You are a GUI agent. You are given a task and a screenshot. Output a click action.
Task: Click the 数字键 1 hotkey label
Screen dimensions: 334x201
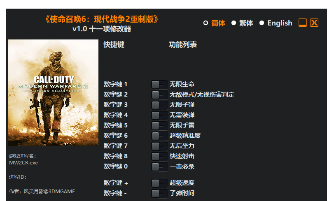(x=115, y=84)
